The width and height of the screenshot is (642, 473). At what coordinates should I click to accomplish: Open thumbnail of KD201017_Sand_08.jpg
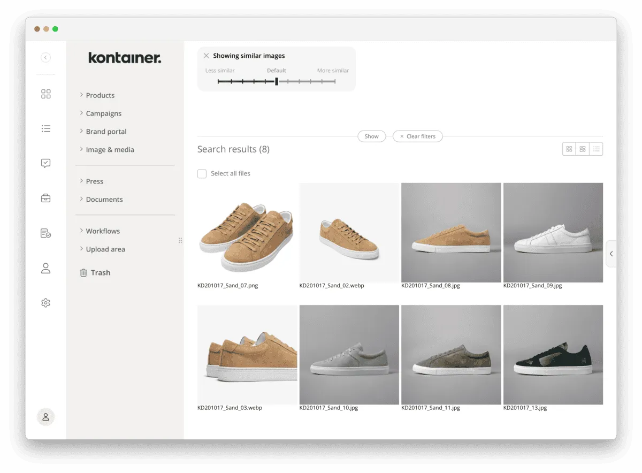point(451,233)
